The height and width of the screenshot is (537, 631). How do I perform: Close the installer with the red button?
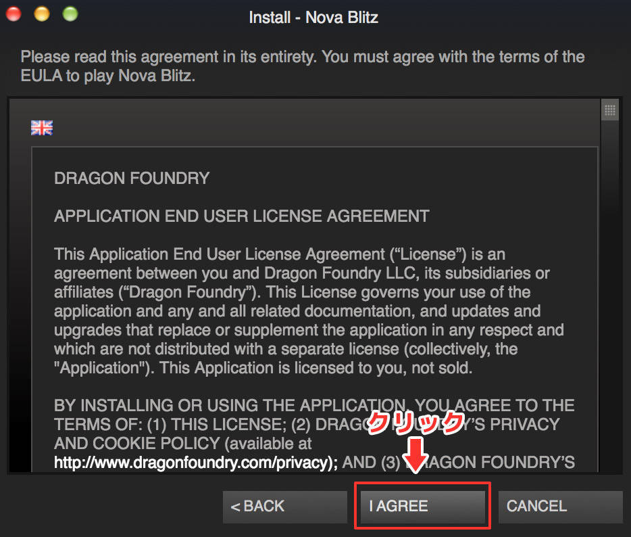14,14
